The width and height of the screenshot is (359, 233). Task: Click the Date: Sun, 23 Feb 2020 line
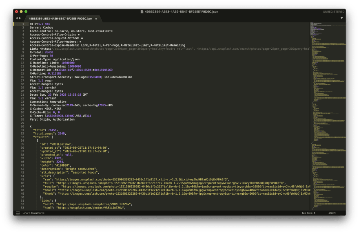(x=59, y=95)
